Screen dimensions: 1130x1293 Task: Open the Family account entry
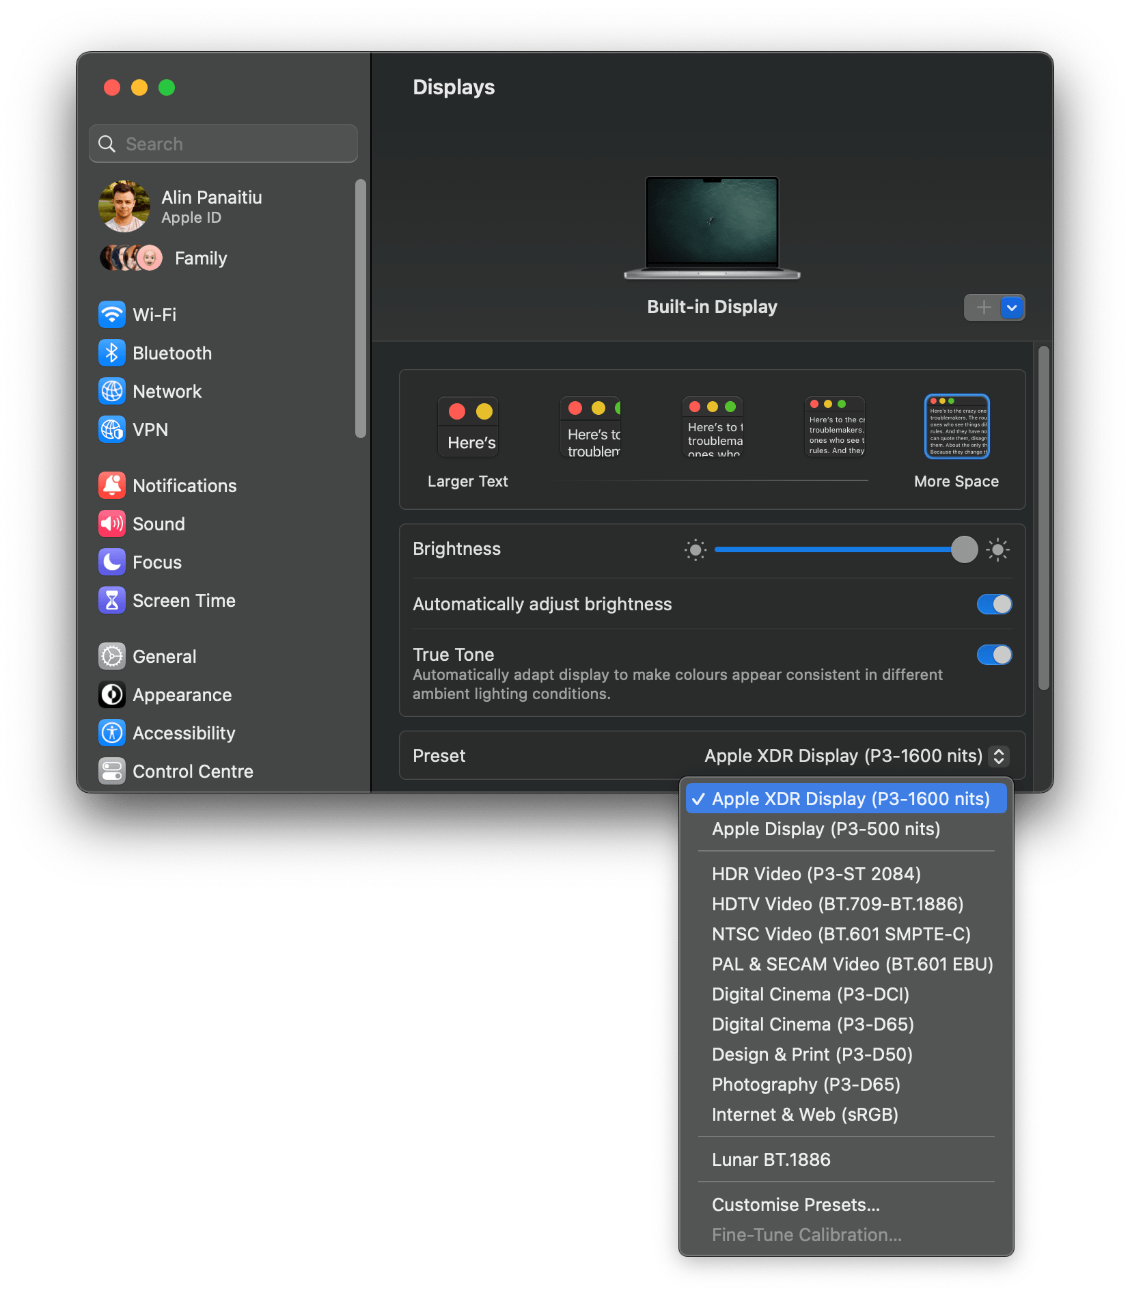tap(200, 258)
